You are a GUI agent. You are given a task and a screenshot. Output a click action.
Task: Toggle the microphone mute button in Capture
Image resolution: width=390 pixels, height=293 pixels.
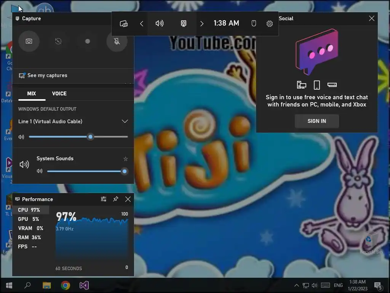pyautogui.click(x=117, y=41)
